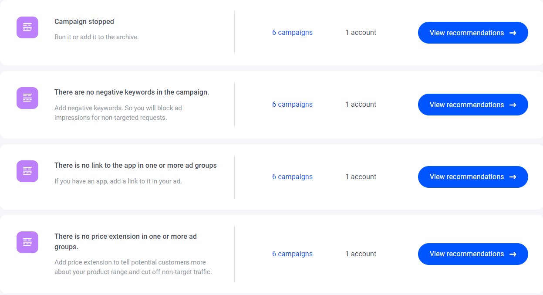View recommendations for missing price extension
Image resolution: width=543 pixels, height=295 pixels.
(473, 254)
